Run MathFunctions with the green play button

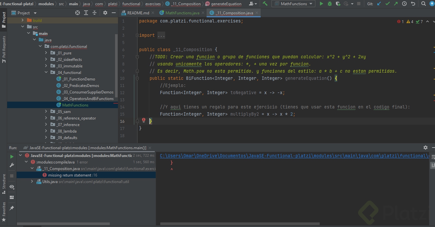pyautogui.click(x=321, y=4)
